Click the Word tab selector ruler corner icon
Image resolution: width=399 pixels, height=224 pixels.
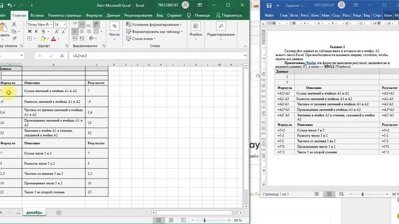263,24
